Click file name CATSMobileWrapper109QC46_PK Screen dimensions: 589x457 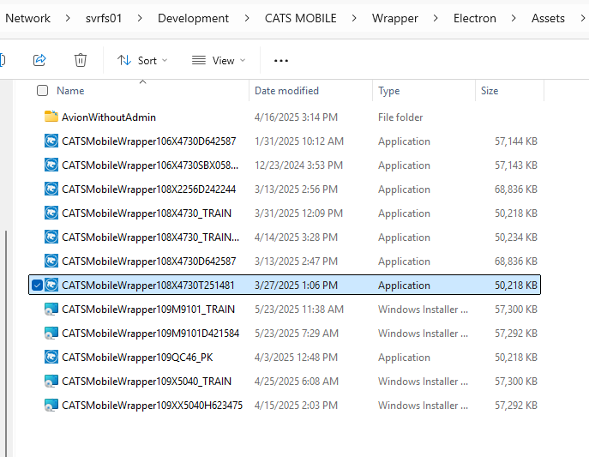click(137, 358)
